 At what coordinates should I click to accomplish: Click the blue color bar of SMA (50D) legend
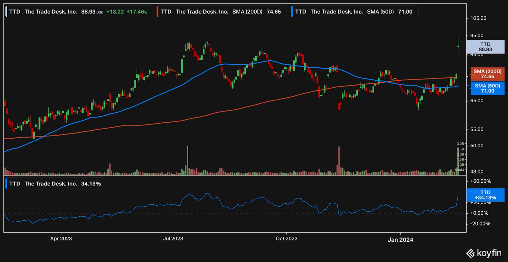pyautogui.click(x=292, y=12)
